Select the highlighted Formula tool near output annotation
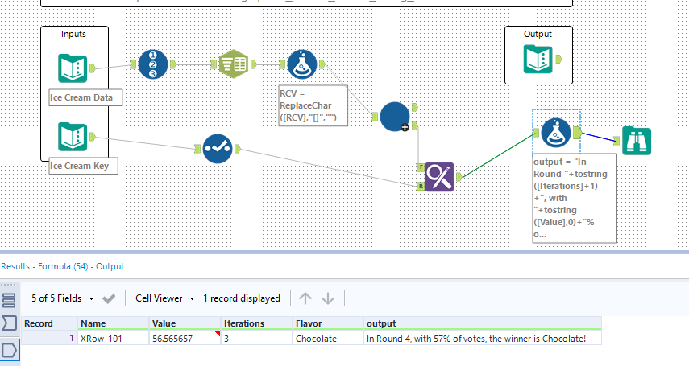The image size is (689, 366). tap(556, 133)
